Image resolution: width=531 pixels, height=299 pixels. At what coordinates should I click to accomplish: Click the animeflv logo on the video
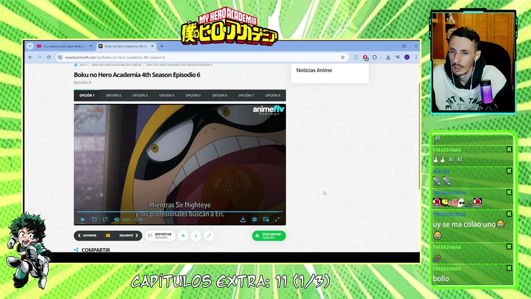[x=269, y=110]
